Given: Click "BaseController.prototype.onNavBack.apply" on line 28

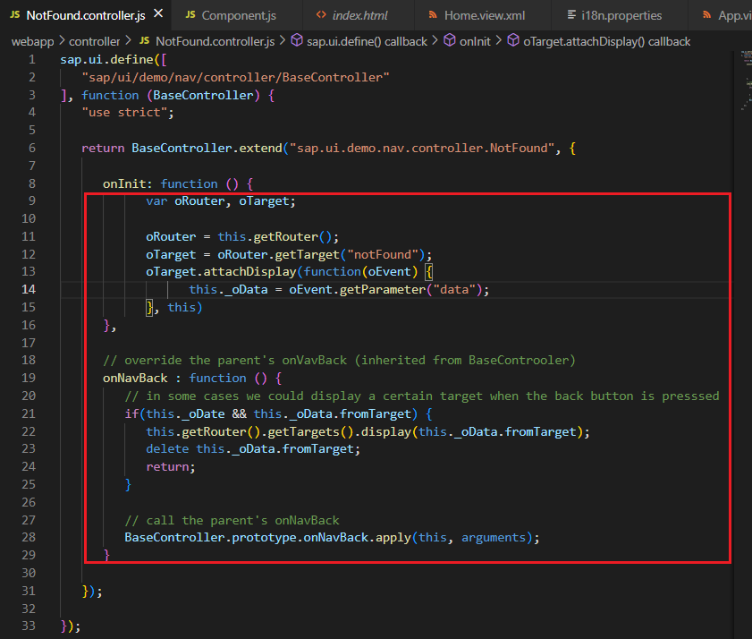Looking at the screenshot, I should [267, 538].
